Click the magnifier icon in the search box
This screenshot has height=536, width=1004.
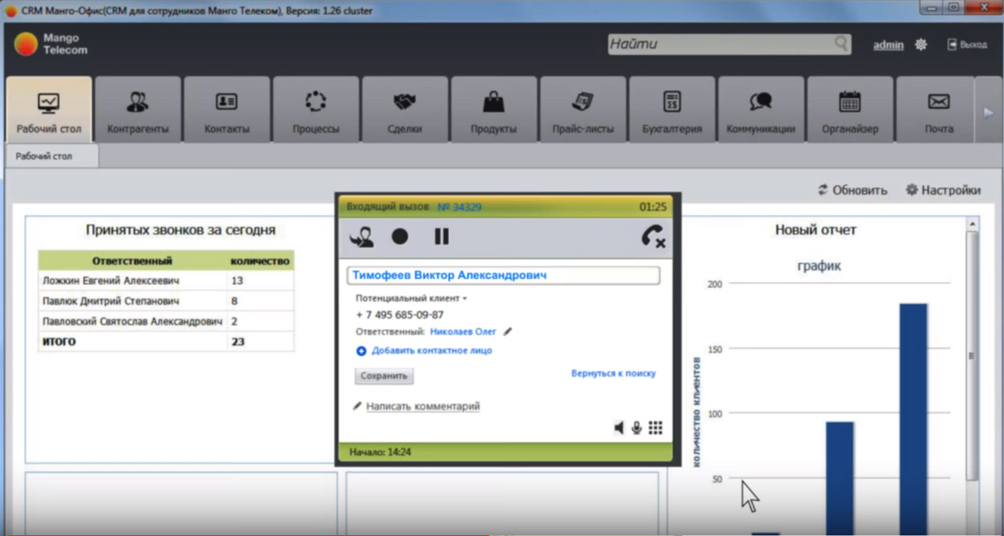coord(842,44)
